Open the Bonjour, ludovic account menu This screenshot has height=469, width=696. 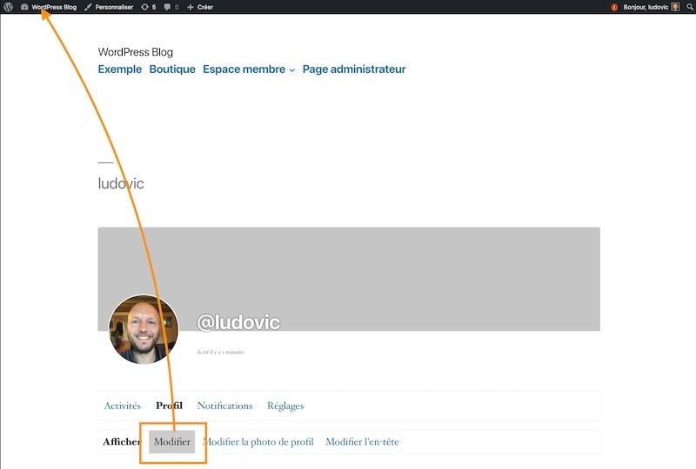click(646, 7)
